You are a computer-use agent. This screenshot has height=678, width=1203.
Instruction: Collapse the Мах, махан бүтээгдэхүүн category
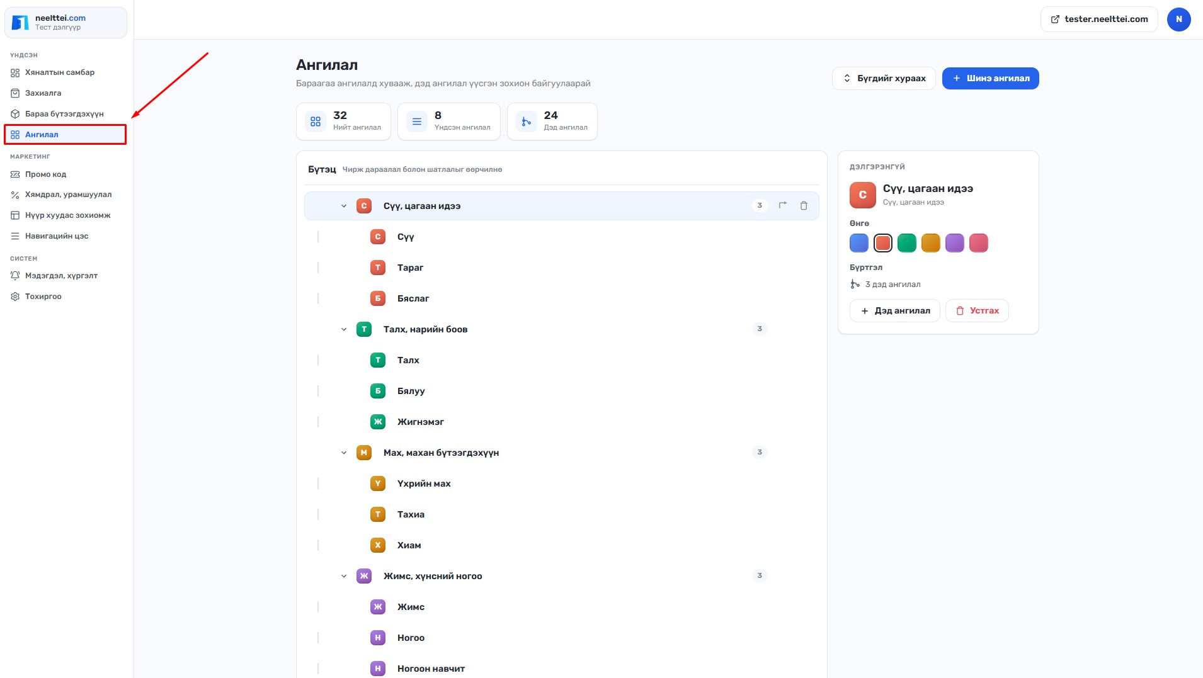pos(344,453)
